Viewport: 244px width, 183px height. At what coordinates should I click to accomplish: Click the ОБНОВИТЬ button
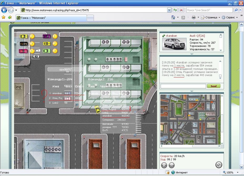[x=65, y=70]
